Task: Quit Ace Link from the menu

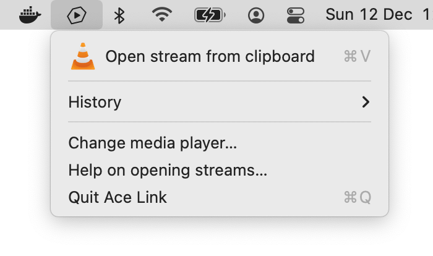Action: (118, 198)
